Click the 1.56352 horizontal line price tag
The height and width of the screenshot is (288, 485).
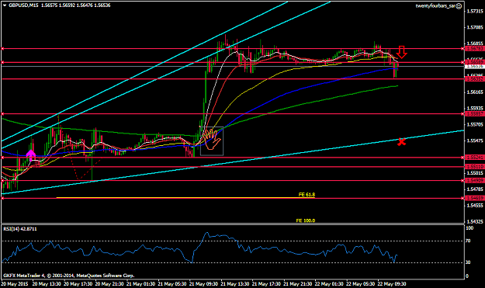tap(474, 79)
